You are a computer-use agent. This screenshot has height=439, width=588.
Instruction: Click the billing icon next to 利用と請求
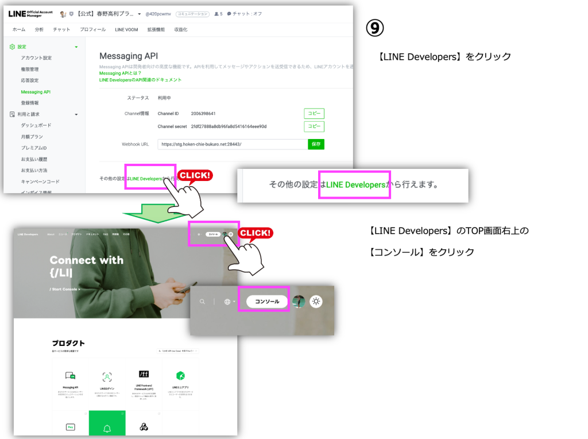12,114
